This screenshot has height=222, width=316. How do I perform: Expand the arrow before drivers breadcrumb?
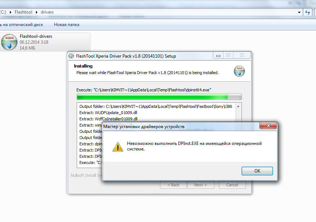37,12
